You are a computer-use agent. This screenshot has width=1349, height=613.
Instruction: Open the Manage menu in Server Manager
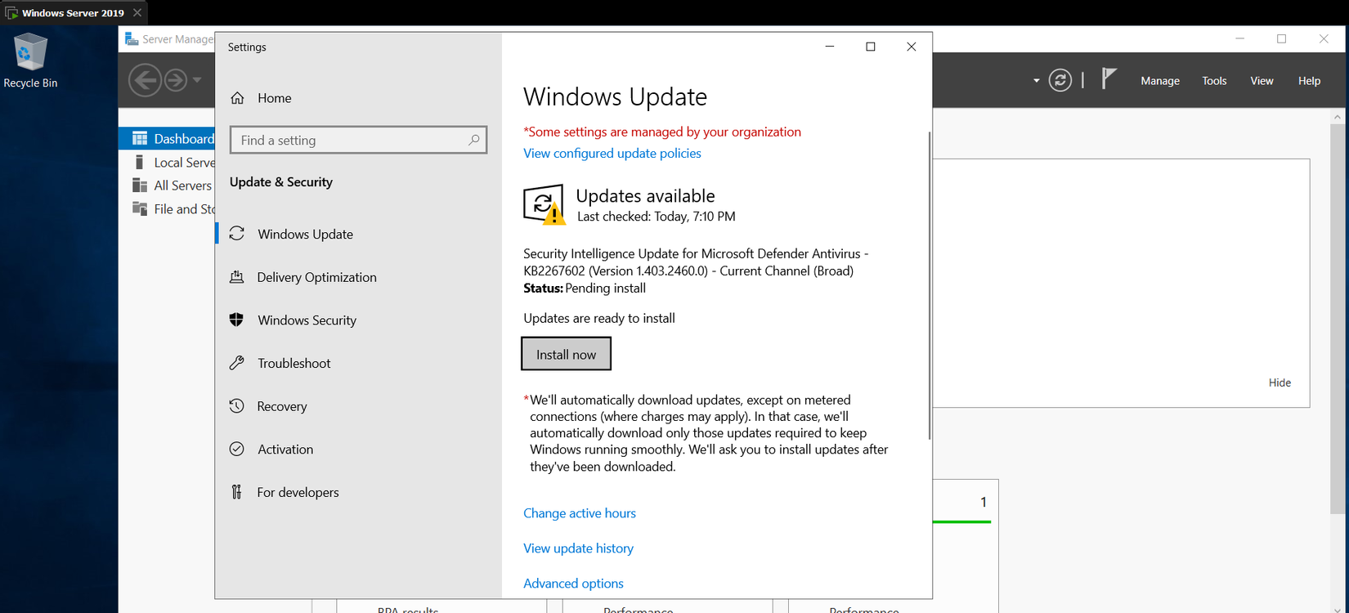1160,81
